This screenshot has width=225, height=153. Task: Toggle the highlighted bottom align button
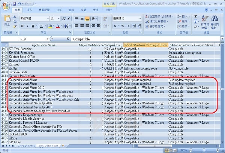(x=87, y=19)
